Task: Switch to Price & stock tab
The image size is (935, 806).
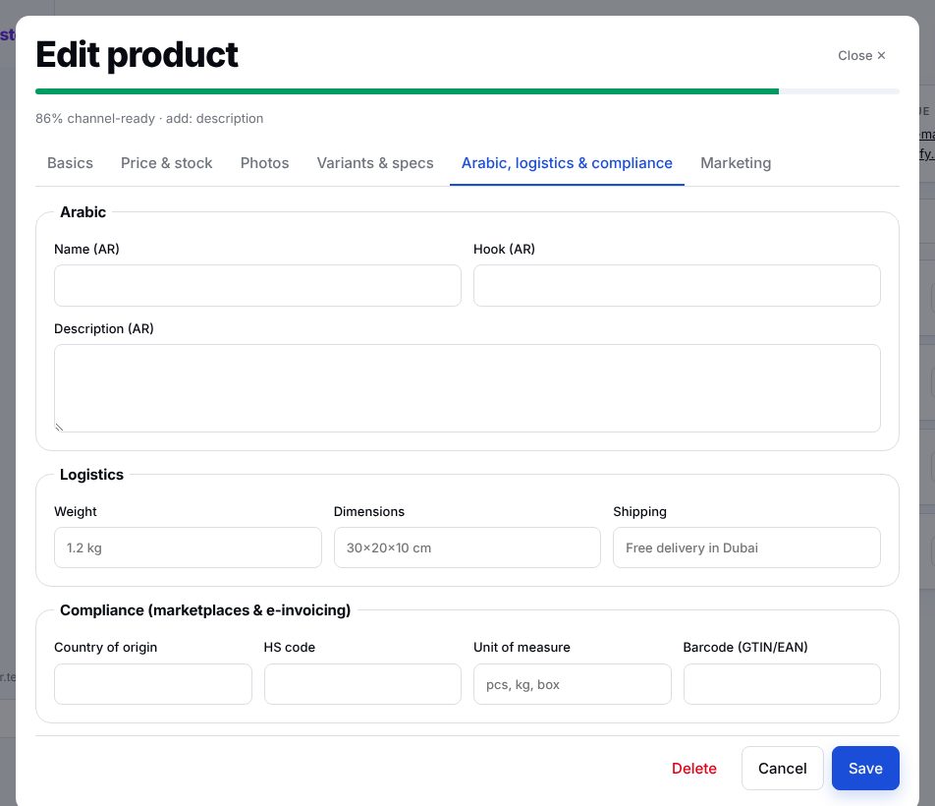Action: point(166,163)
